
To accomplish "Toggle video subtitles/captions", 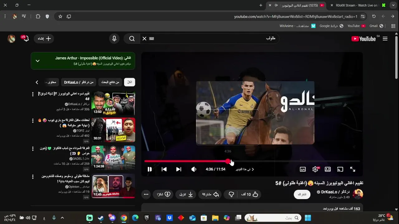I will tap(303, 169).
